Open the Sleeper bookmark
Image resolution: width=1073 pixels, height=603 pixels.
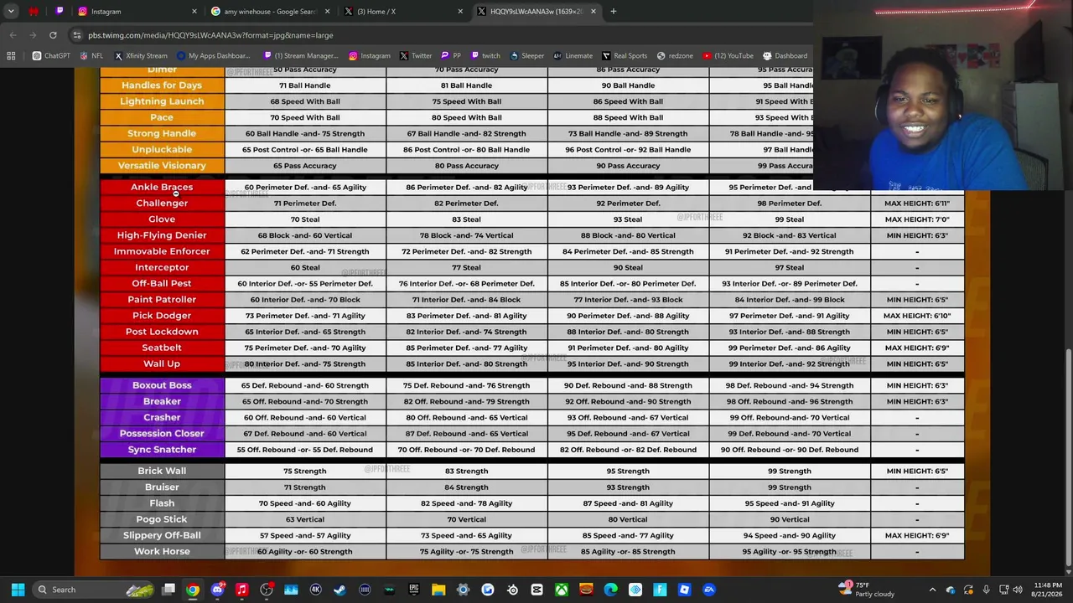tap(527, 56)
